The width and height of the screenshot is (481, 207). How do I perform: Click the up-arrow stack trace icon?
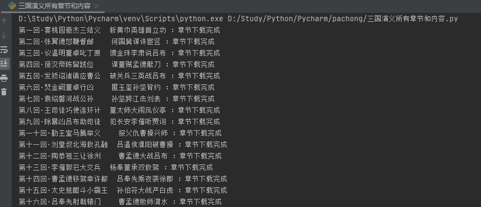click(4, 21)
